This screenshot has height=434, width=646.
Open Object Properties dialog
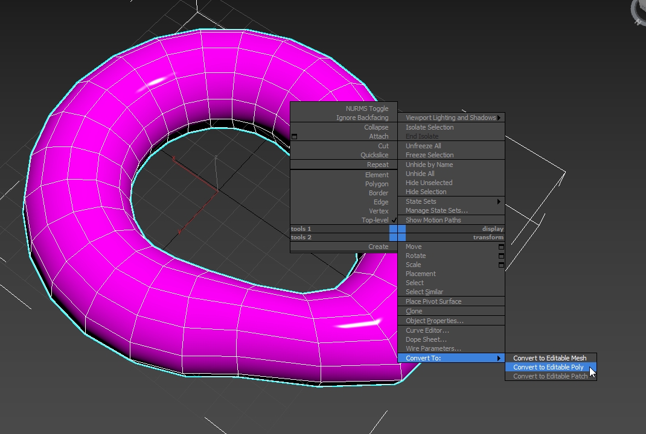(x=434, y=321)
